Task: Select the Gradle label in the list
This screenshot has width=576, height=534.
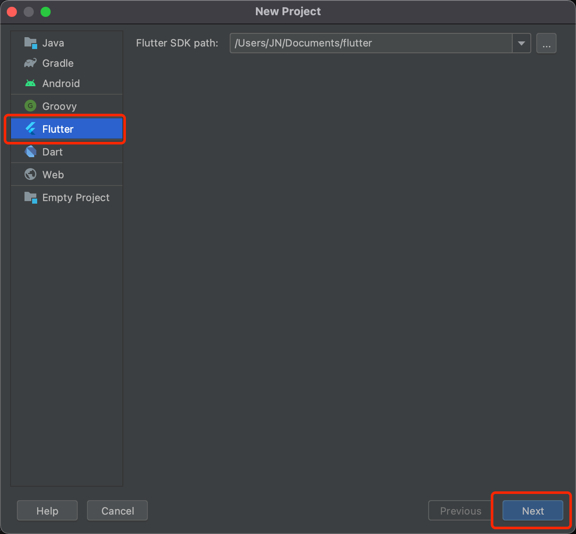Action: [58, 63]
